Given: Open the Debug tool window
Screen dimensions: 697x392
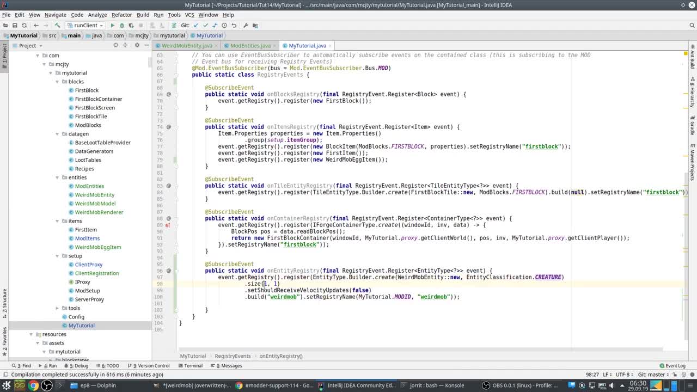Looking at the screenshot, I should (77, 366).
